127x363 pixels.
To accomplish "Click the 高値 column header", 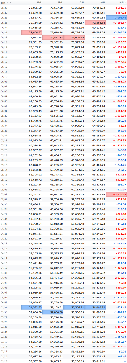I will 60,3.
